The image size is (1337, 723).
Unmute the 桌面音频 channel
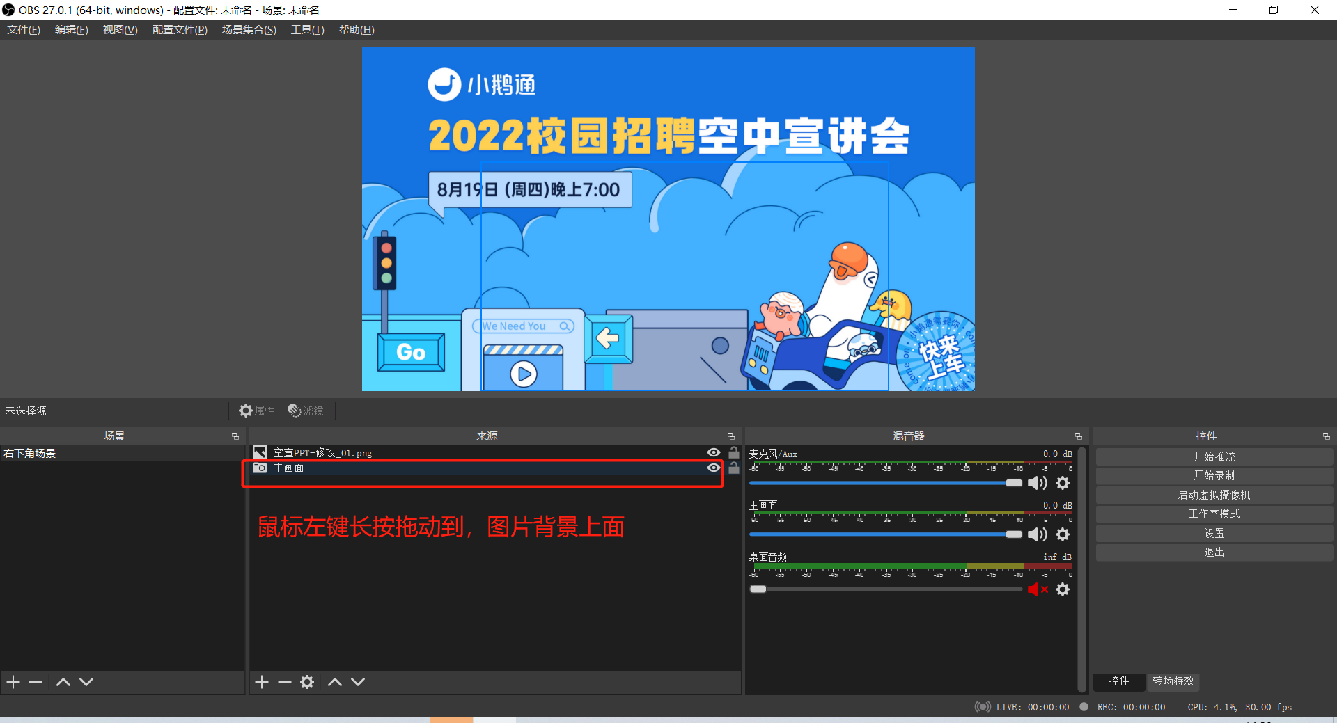point(1037,589)
